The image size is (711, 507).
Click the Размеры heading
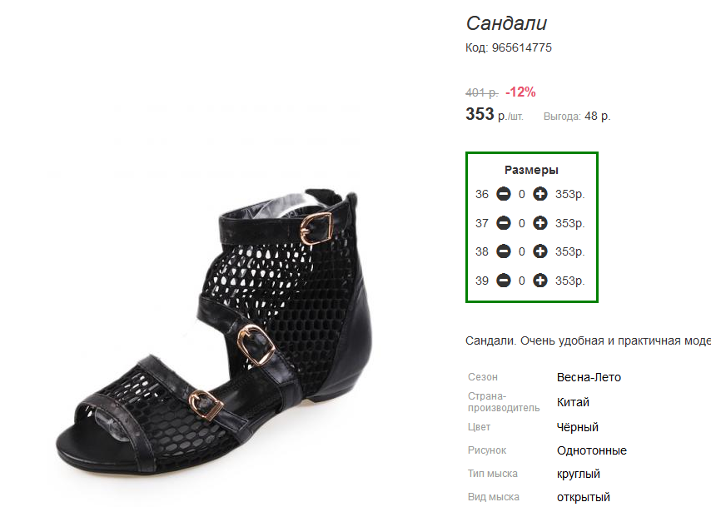(x=531, y=170)
